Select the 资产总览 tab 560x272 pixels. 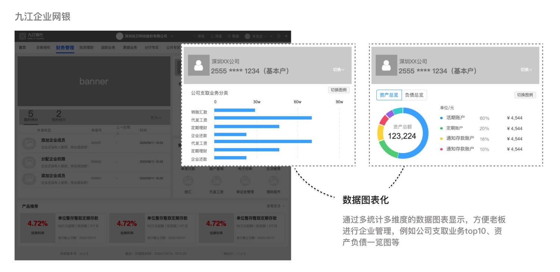pos(389,95)
